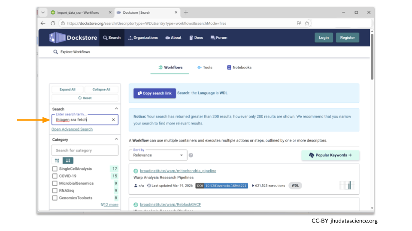Click the DOI 10.5281/zenodo.16944221 badge
Viewport: 412px width, 231px height.
(x=221, y=186)
